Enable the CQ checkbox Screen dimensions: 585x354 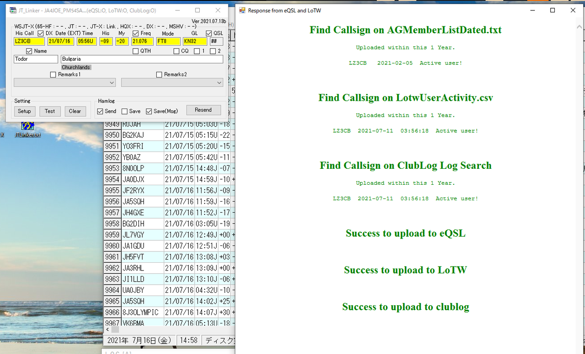(x=176, y=51)
